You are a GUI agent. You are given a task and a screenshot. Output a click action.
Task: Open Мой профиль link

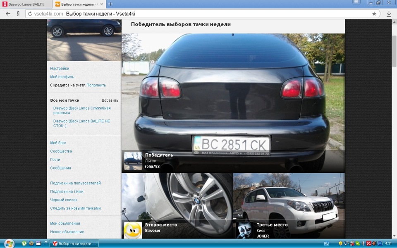tap(62, 77)
